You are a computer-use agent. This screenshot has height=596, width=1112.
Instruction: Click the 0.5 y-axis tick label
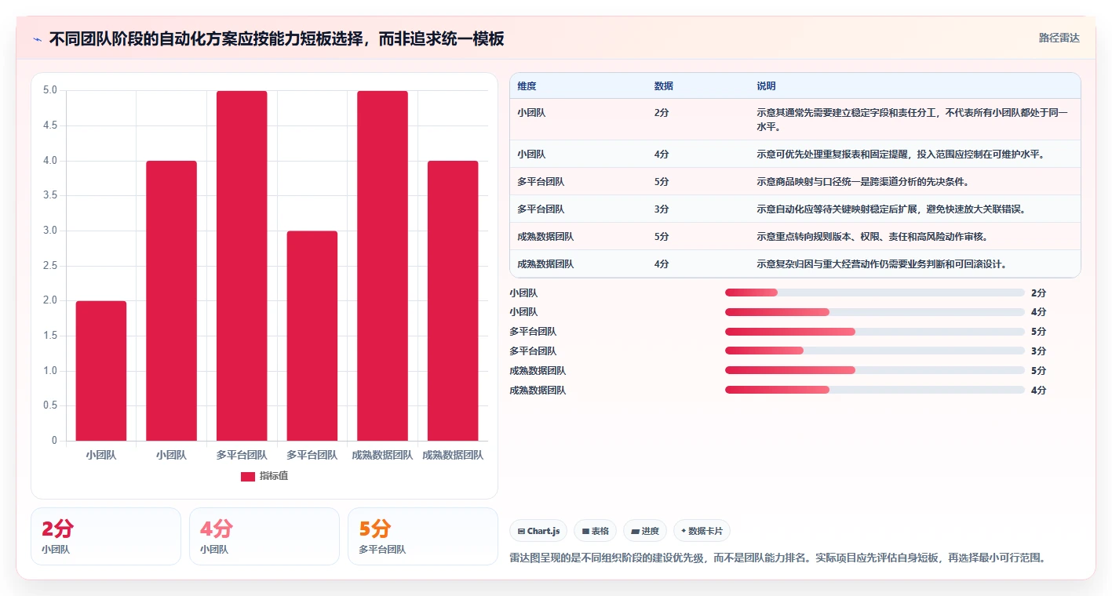(x=50, y=405)
